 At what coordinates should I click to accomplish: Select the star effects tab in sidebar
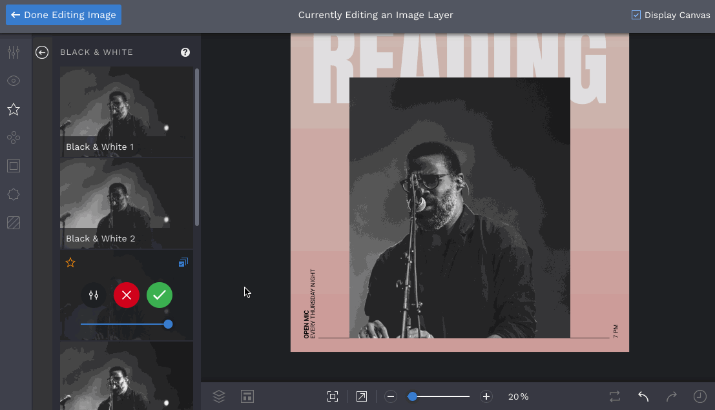(x=14, y=110)
